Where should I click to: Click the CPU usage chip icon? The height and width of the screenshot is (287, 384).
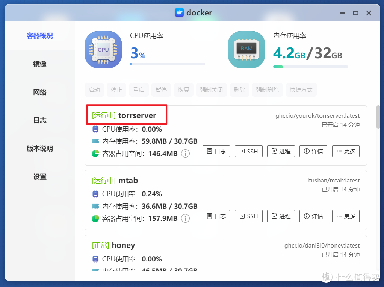click(103, 49)
